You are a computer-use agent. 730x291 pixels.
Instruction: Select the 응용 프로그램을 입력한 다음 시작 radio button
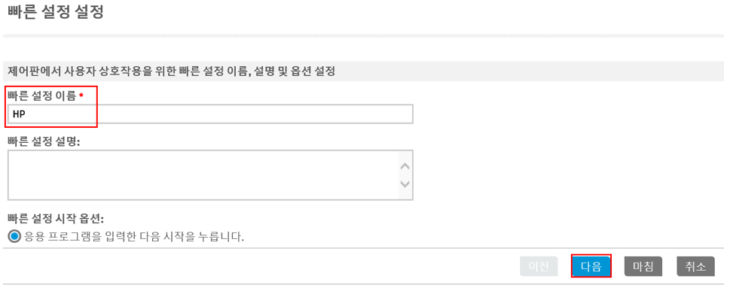click(15, 237)
